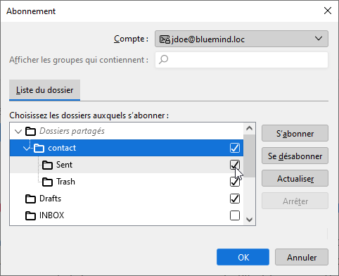Select the Sent folder icon
The width and height of the screenshot is (339, 276).
[x=47, y=165]
